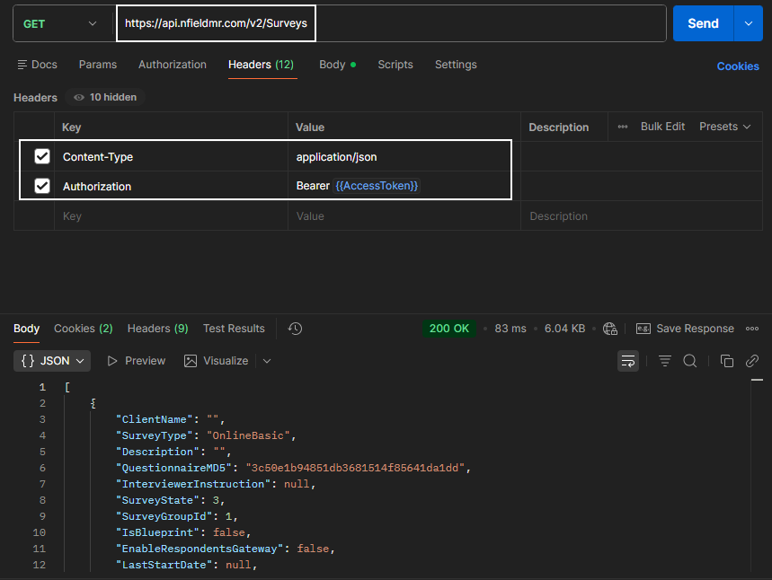Switch to the Params tab
This screenshot has width=772, height=580.
[x=97, y=65]
